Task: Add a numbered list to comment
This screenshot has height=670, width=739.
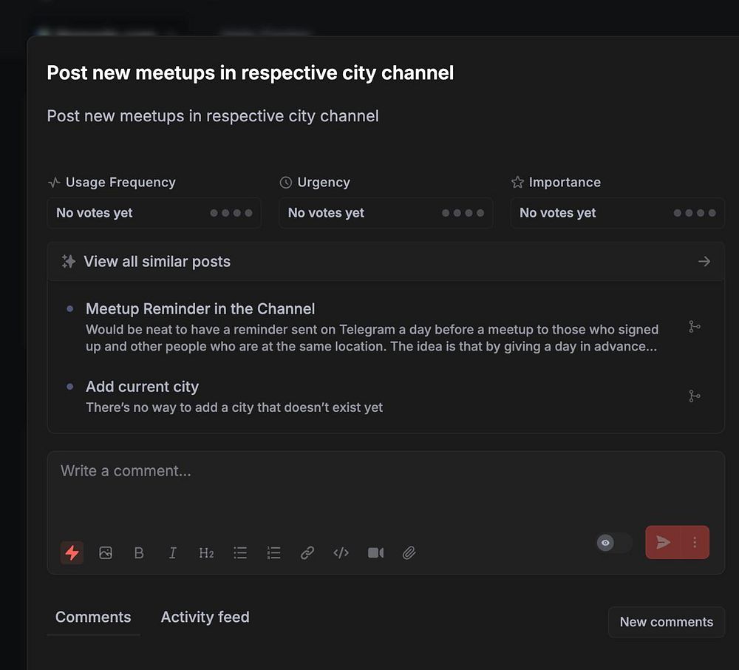Action: [x=274, y=552]
